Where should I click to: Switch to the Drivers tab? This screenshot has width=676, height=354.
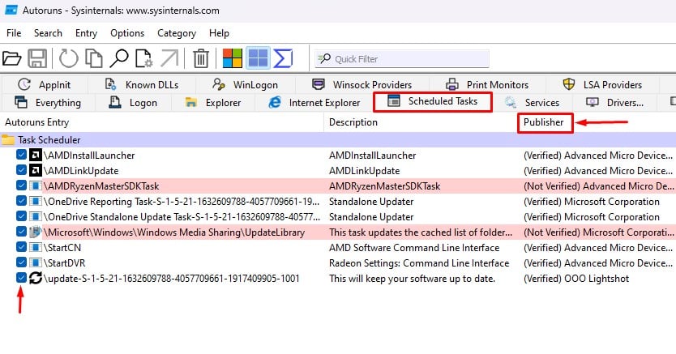[614, 103]
